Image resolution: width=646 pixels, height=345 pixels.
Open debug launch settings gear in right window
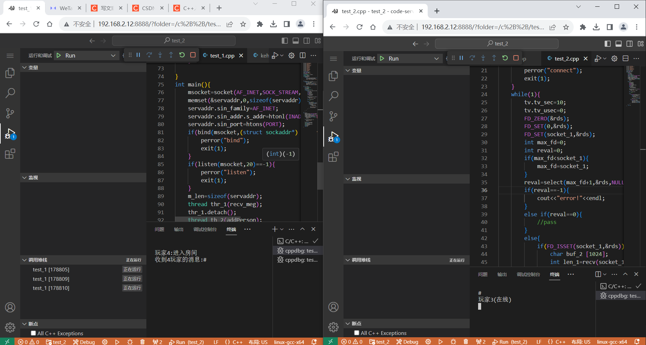[x=614, y=59]
